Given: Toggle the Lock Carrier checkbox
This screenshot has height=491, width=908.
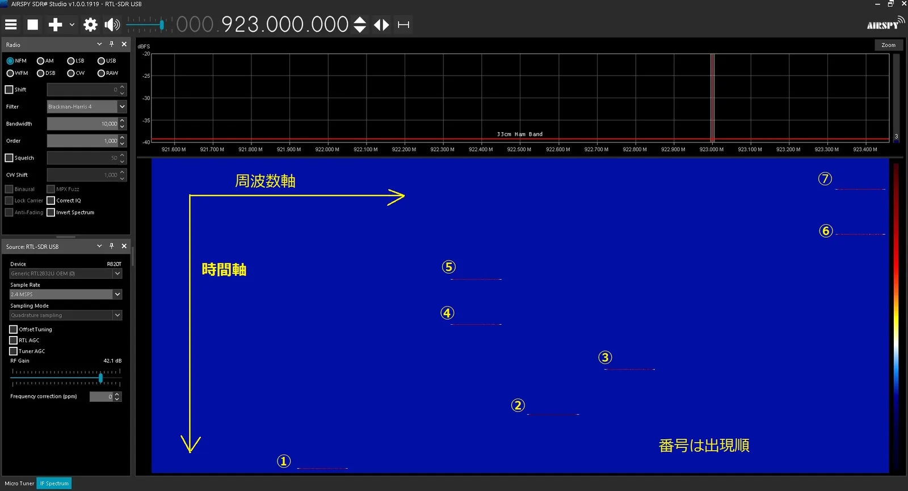Looking at the screenshot, I should pos(9,200).
